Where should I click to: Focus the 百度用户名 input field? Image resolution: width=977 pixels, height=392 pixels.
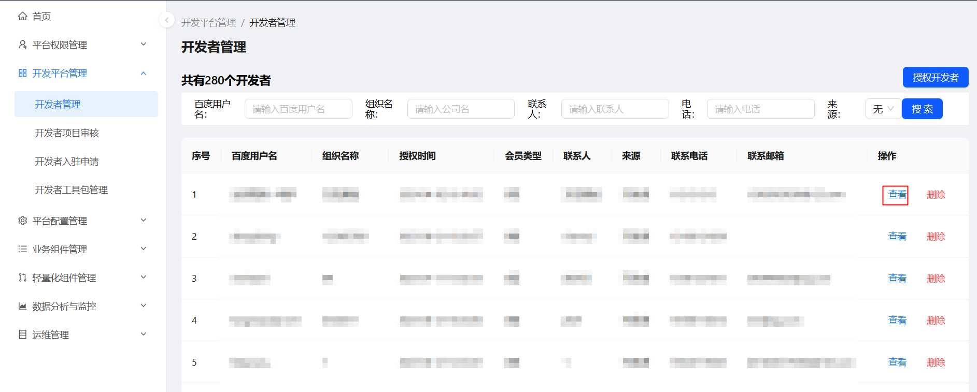(298, 109)
